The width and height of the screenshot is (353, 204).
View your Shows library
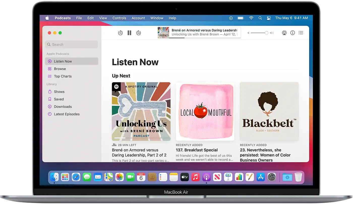(x=59, y=92)
